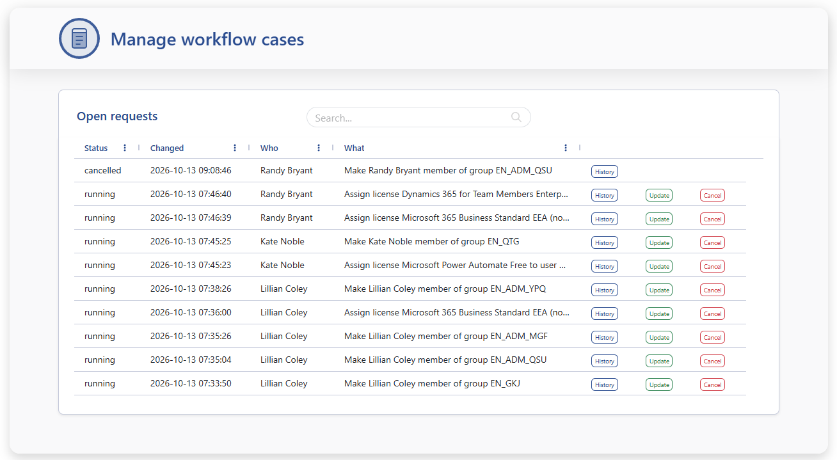This screenshot has height=460, width=837.
Task: Click the search magnifier icon
Action: 516,117
